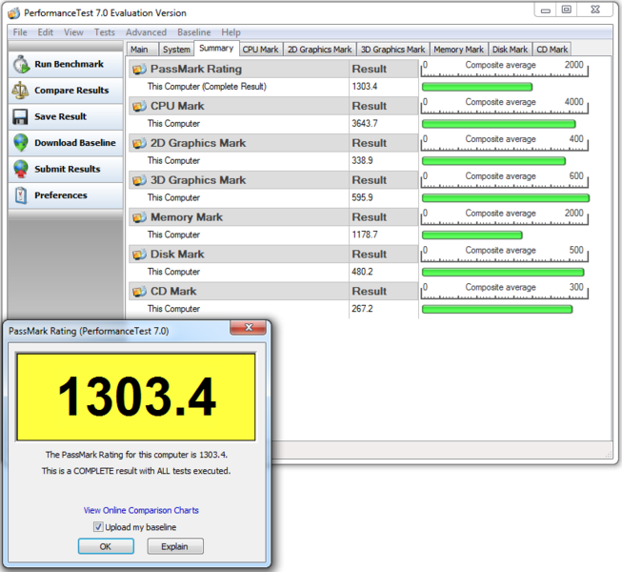Viewport: 622px width, 572px height.
Task: Click the CPU Mark row icon
Action: (139, 106)
